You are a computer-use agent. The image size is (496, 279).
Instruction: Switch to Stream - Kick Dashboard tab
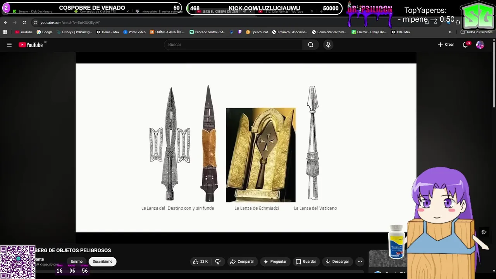[35, 12]
